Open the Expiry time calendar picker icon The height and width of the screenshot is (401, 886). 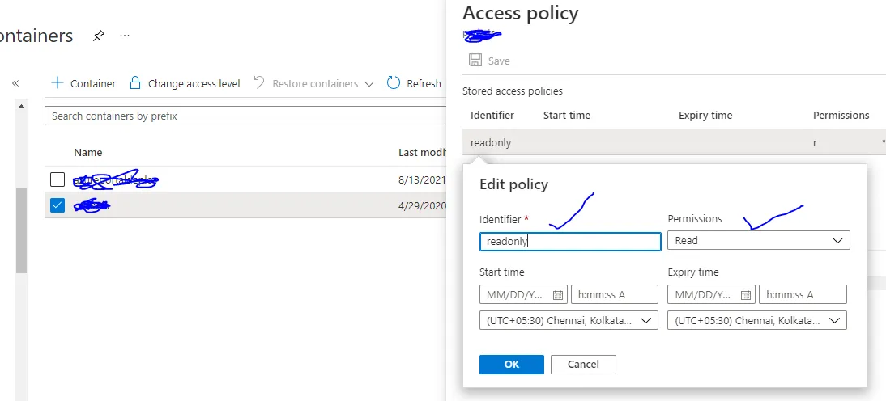click(746, 295)
